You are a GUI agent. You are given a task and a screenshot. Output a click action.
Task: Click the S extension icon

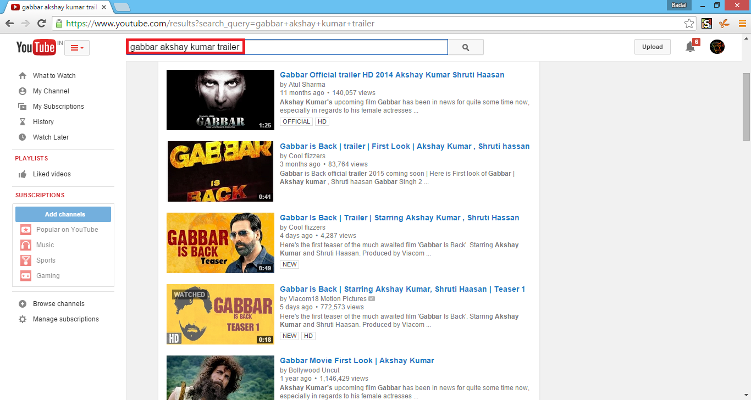point(707,24)
